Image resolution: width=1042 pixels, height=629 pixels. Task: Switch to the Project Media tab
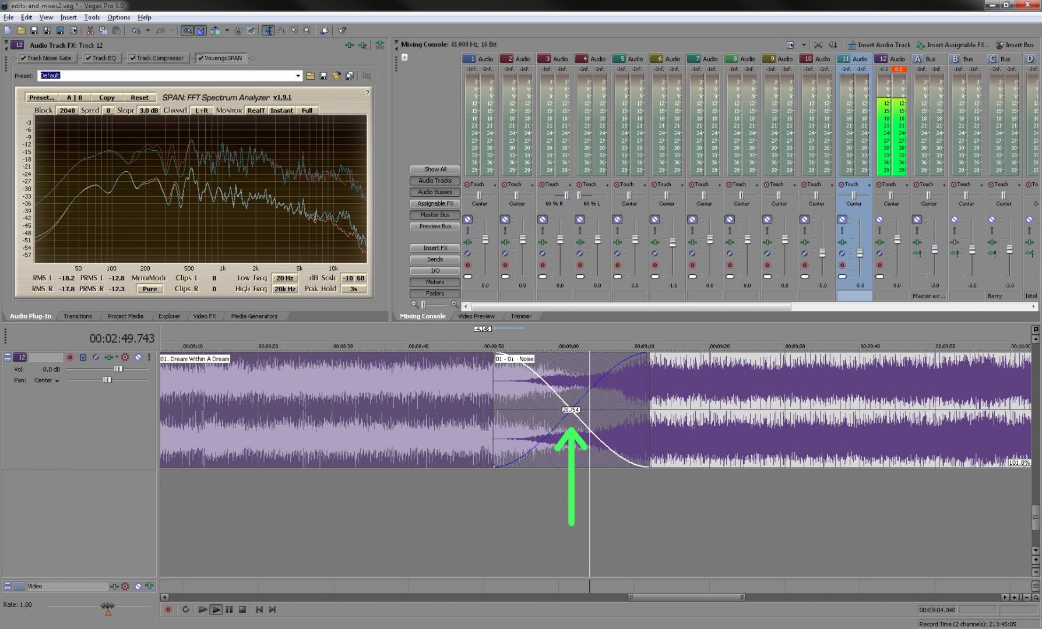click(125, 316)
